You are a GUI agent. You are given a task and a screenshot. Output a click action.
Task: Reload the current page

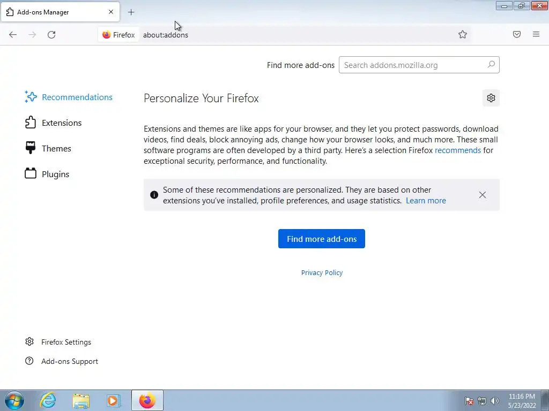(51, 35)
